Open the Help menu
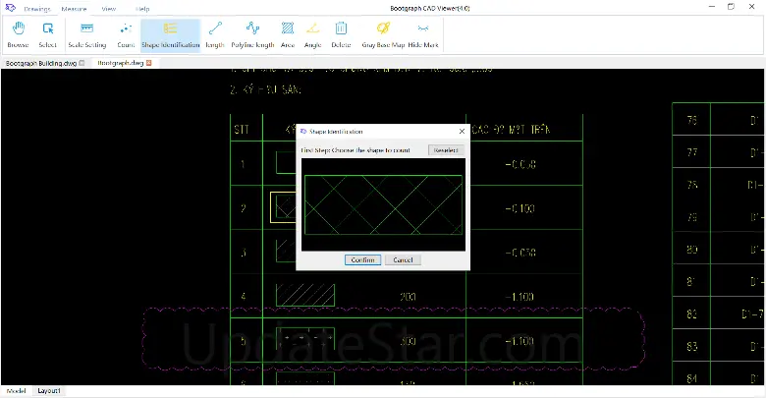This screenshot has height=398, width=766. (142, 9)
